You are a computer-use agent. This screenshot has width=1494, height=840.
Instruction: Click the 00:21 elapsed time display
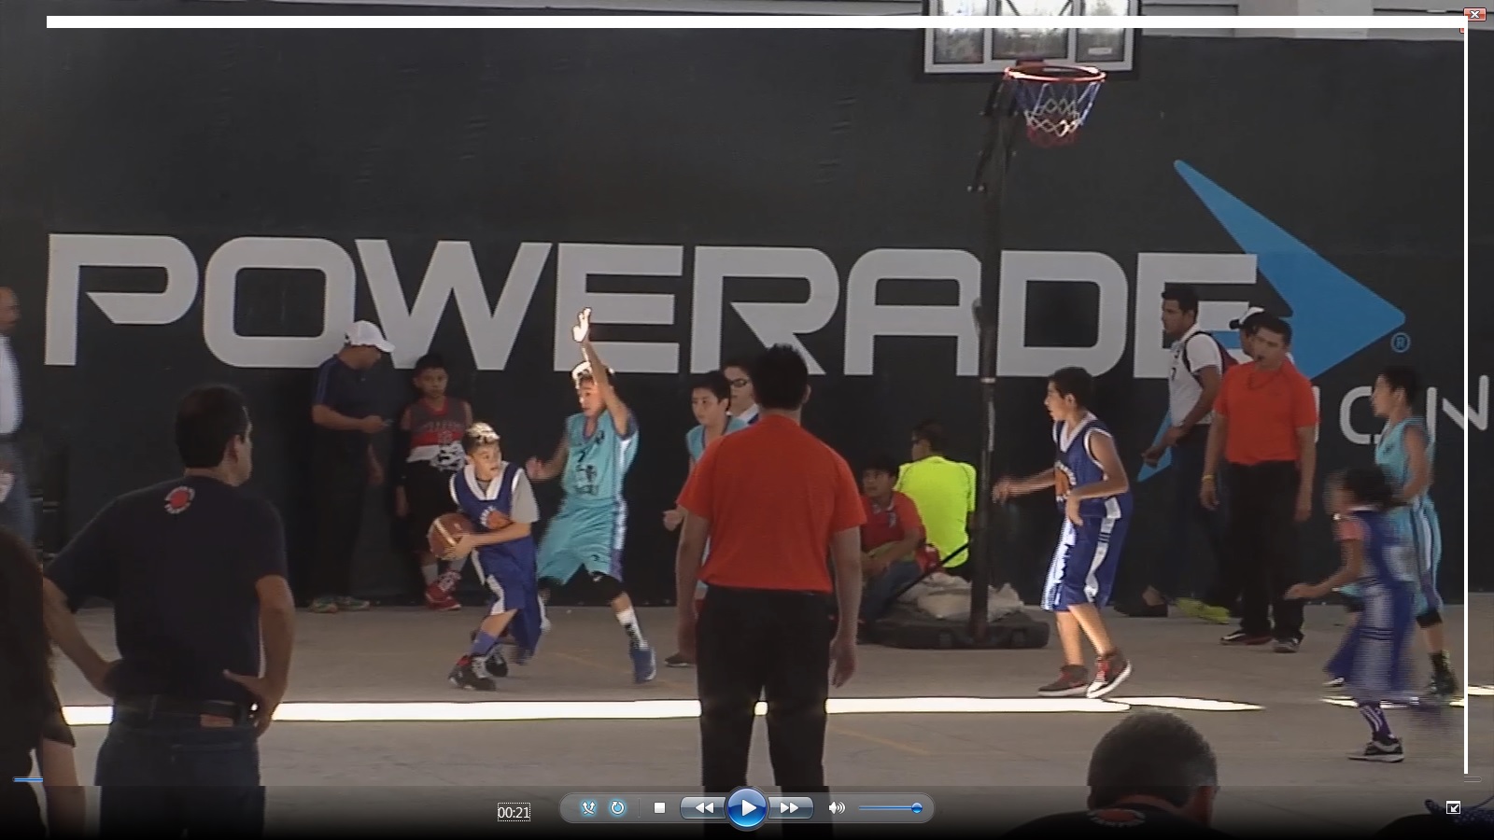(514, 812)
